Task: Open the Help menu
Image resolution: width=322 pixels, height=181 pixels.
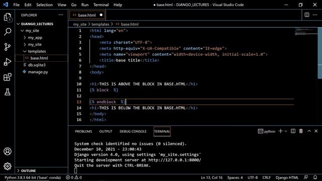Action: point(118,5)
